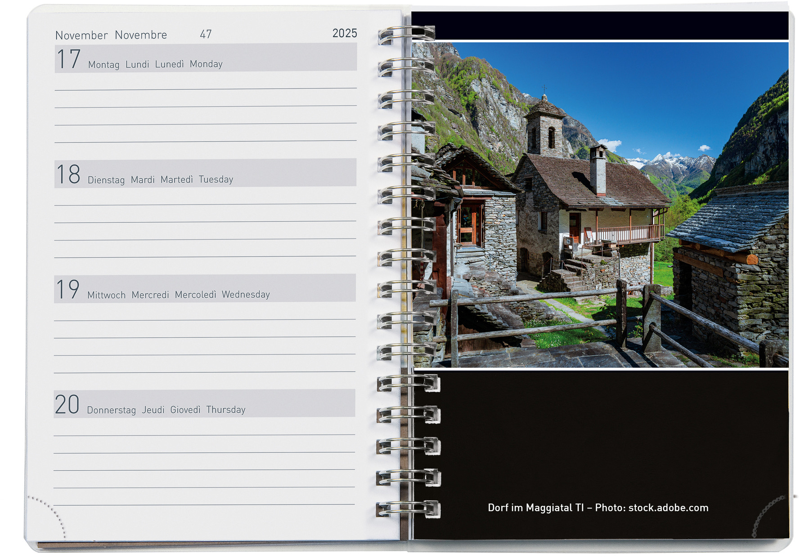Screen dimensions: 800x557
Task: Click the "Thursday" day label
Action: coord(226,410)
